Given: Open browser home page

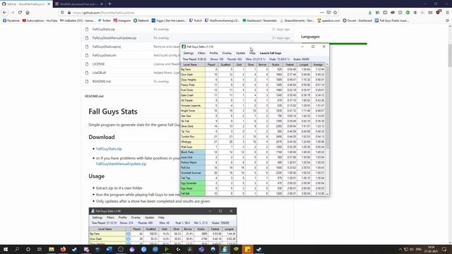Looking at the screenshot, I should pos(28,13).
